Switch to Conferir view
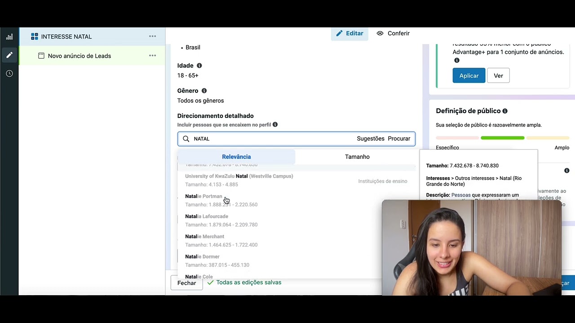 point(393,33)
